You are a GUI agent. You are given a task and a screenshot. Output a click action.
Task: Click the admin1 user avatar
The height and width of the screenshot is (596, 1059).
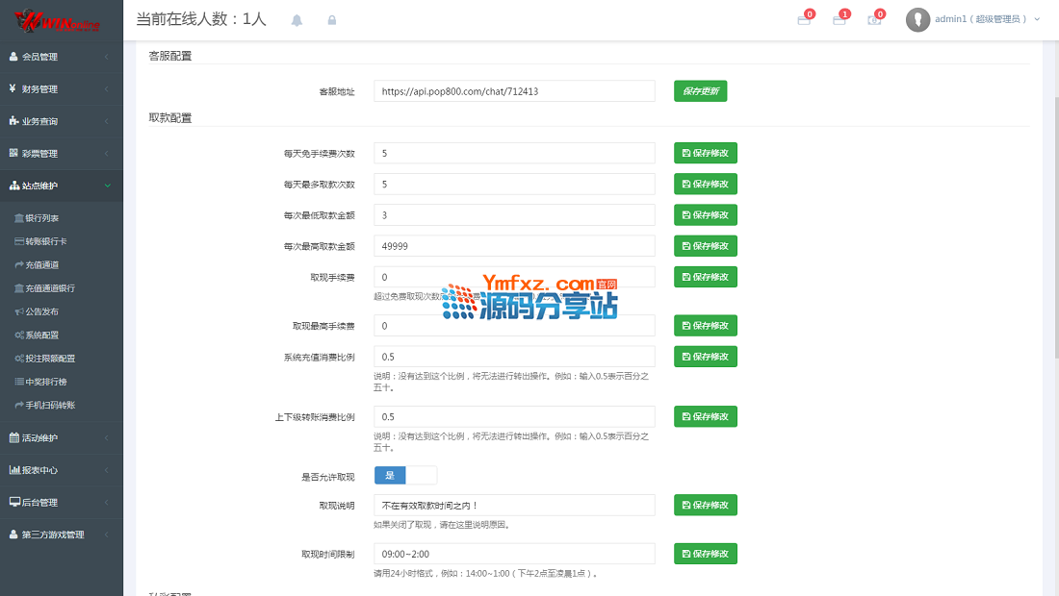[x=917, y=19]
